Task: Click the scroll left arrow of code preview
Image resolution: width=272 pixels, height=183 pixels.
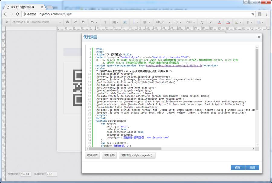Action: point(87,149)
